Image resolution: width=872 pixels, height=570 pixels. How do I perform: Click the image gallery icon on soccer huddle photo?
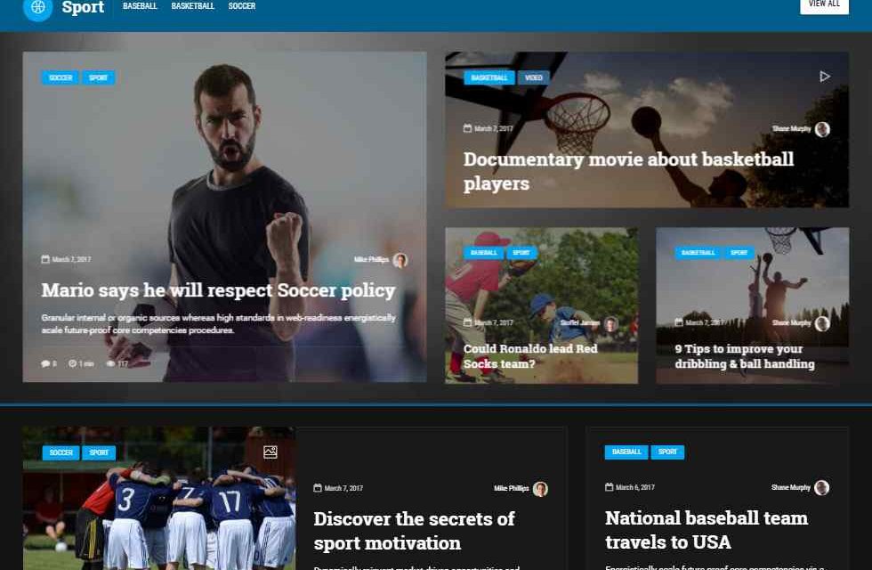[x=270, y=452]
